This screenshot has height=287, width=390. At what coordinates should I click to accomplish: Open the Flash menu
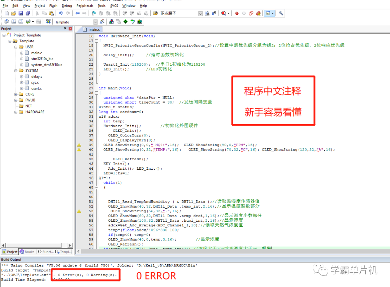click(53, 5)
